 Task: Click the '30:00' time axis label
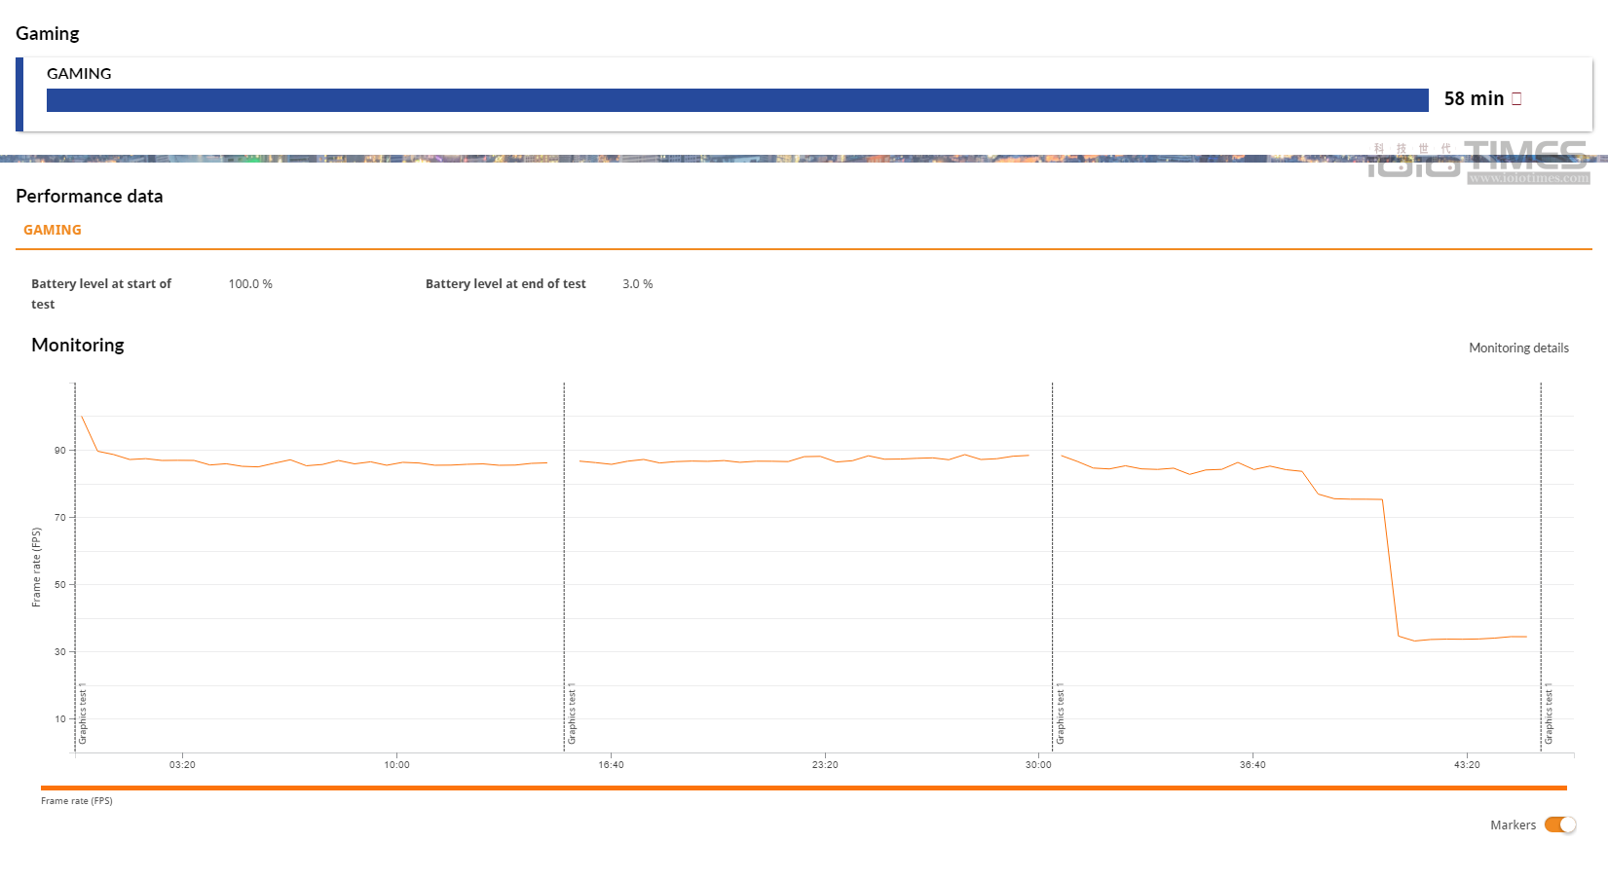[x=1038, y=765]
